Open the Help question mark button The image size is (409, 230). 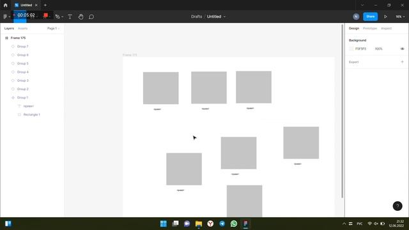397,206
